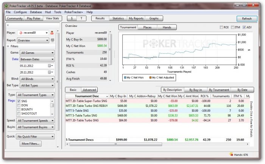Uncheck the SNG flag checkbox
This screenshot has width=265, height=164.
(19, 101)
